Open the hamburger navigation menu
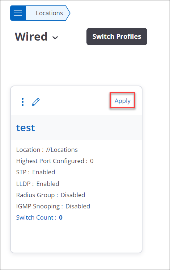 18,13
